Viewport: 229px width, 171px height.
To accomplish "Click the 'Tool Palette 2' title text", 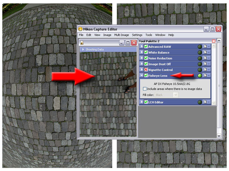I will coord(149,41).
